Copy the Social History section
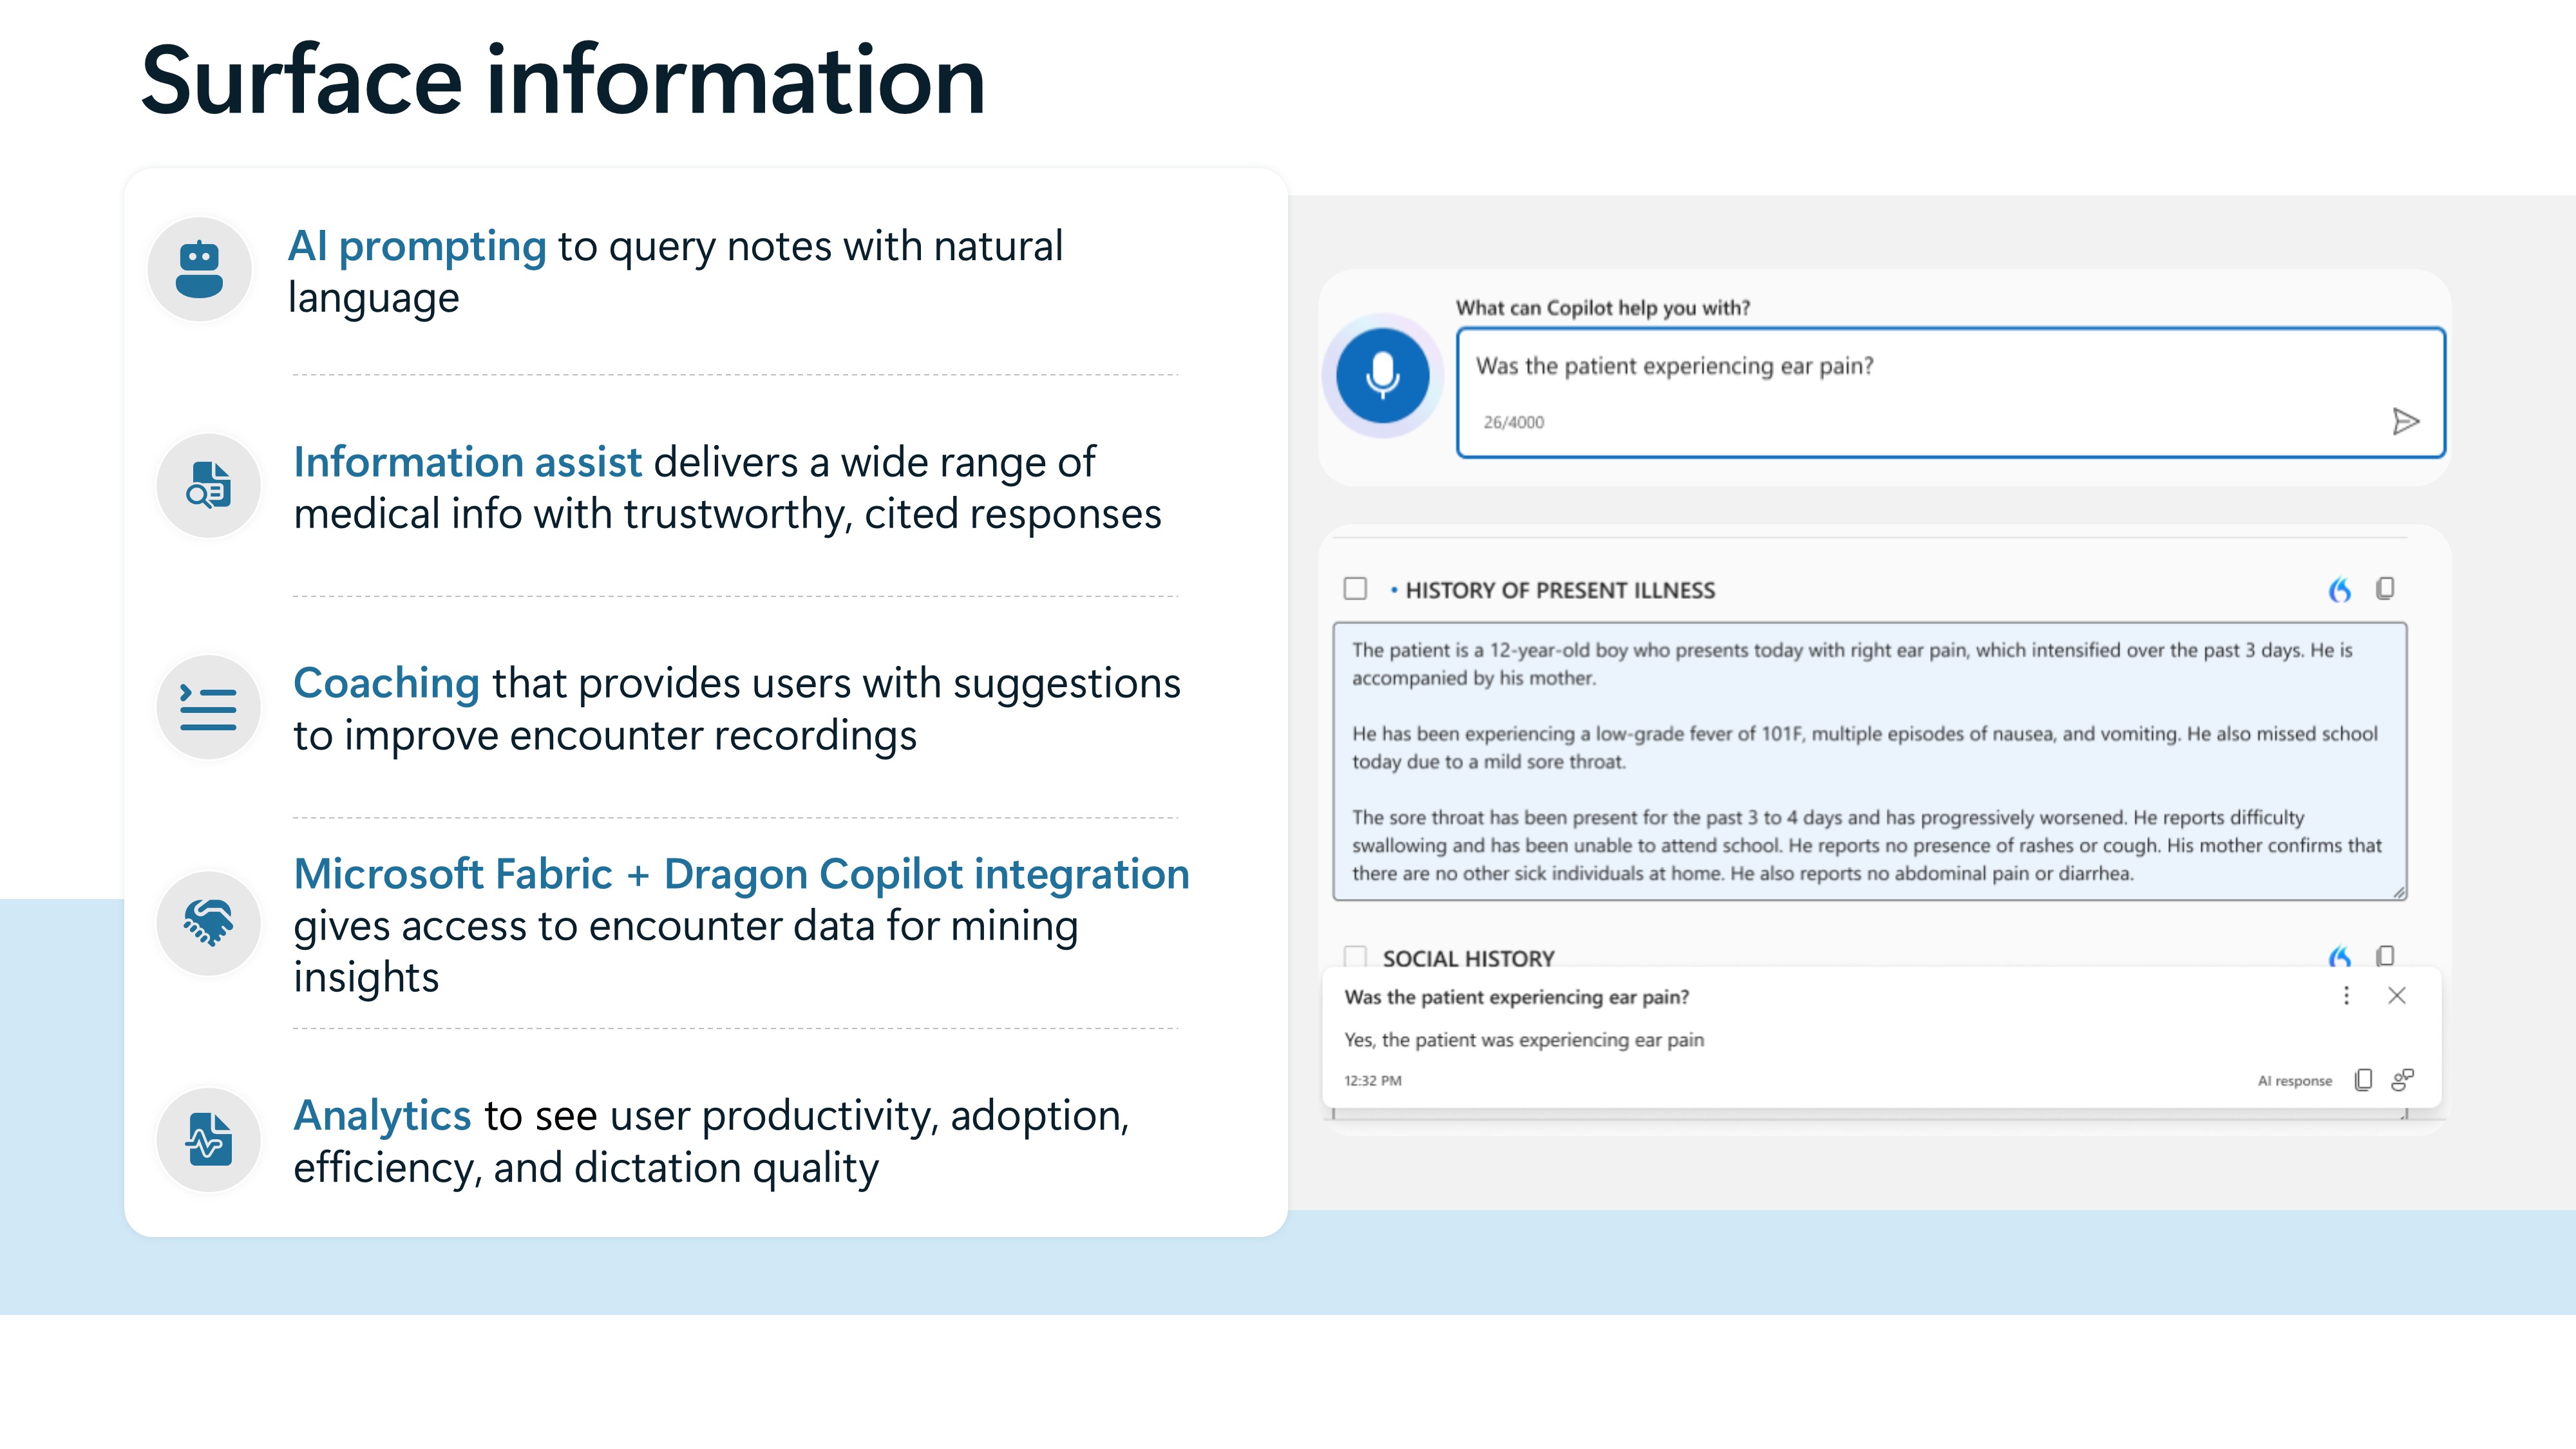The width and height of the screenshot is (2576, 1449). click(2385, 956)
